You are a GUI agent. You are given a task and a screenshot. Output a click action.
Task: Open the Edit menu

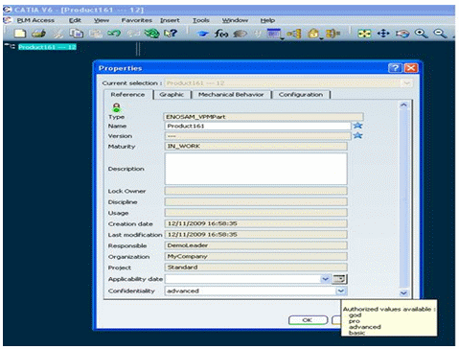(75, 20)
